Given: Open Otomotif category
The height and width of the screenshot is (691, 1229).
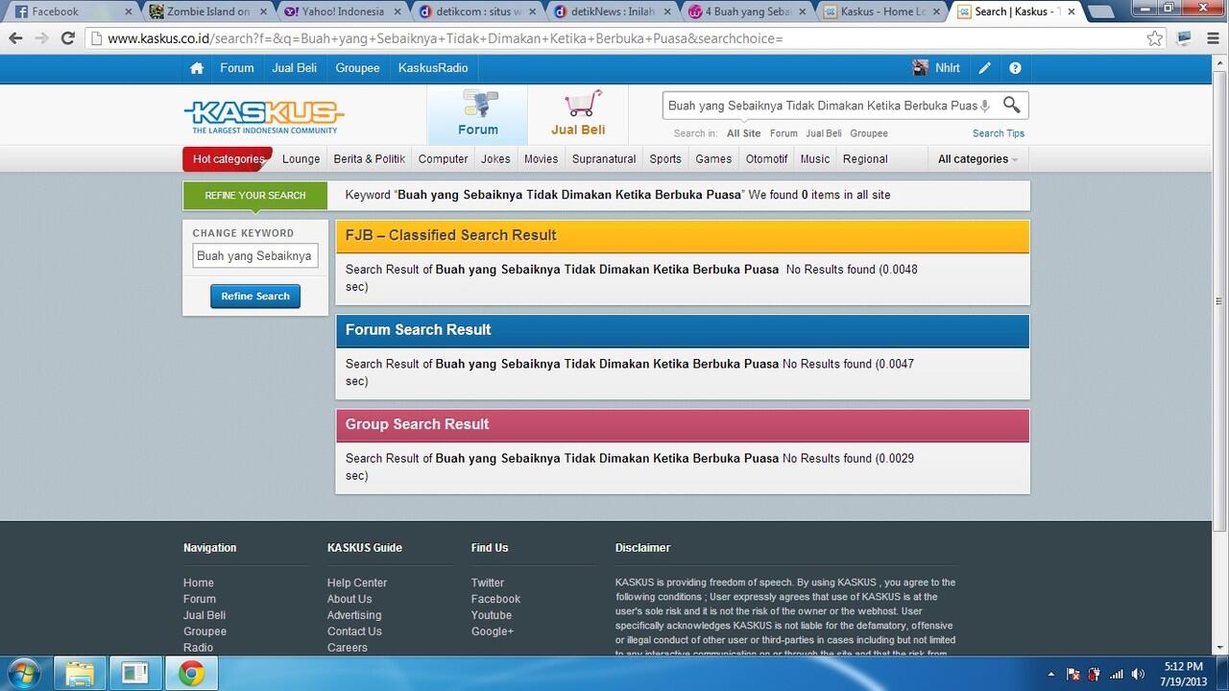Looking at the screenshot, I should (x=767, y=159).
